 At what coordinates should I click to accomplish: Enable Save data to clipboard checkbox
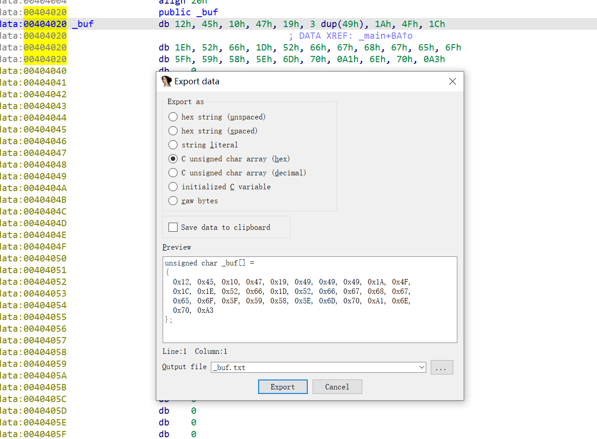[173, 227]
